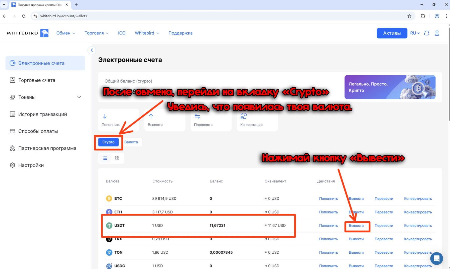This screenshot has height=269, width=450.
Task: Switch to the Валюта tab
Action: (x=131, y=142)
